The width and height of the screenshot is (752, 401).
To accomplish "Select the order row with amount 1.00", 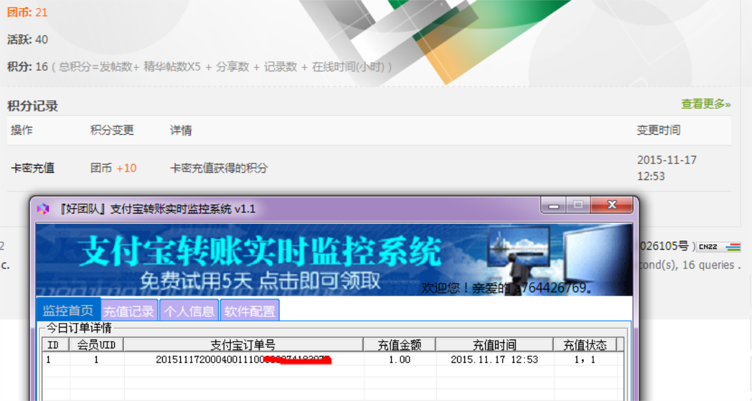I will [333, 359].
